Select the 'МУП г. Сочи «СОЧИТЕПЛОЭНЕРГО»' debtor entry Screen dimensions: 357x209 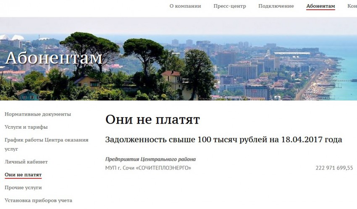click(x=148, y=168)
